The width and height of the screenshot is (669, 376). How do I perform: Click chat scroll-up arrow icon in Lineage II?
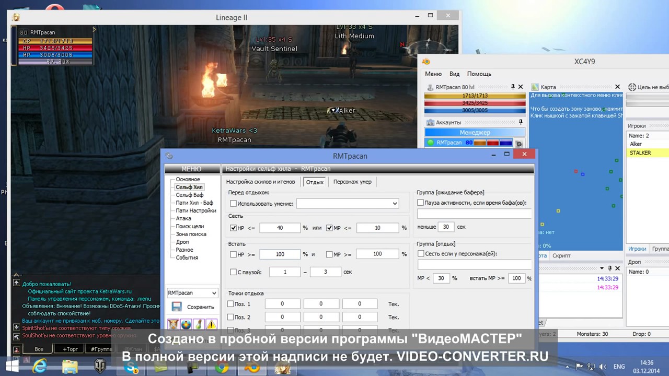coord(17,283)
